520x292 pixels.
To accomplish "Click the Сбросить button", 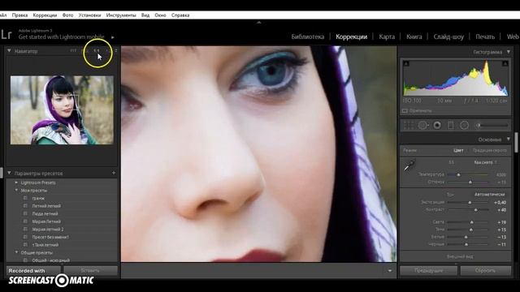I will [x=485, y=270].
